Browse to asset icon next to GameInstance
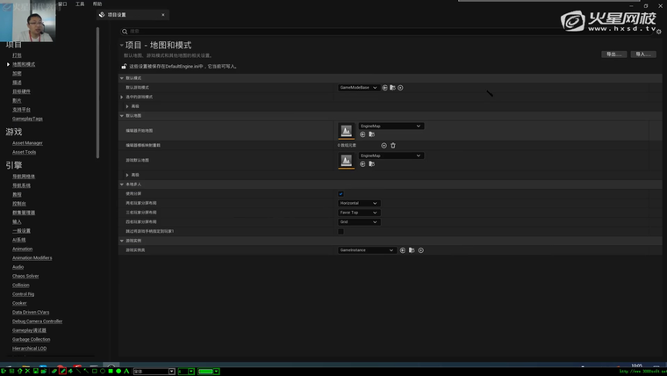Viewport: 667px width, 376px height. (412, 250)
